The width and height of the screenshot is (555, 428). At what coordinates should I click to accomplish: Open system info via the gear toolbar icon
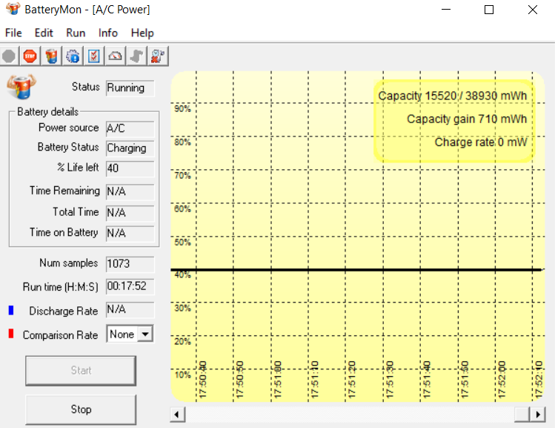(x=73, y=56)
